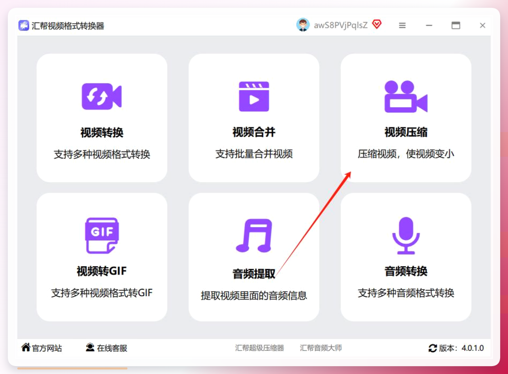Click the home icon beside 官方网站

point(26,347)
